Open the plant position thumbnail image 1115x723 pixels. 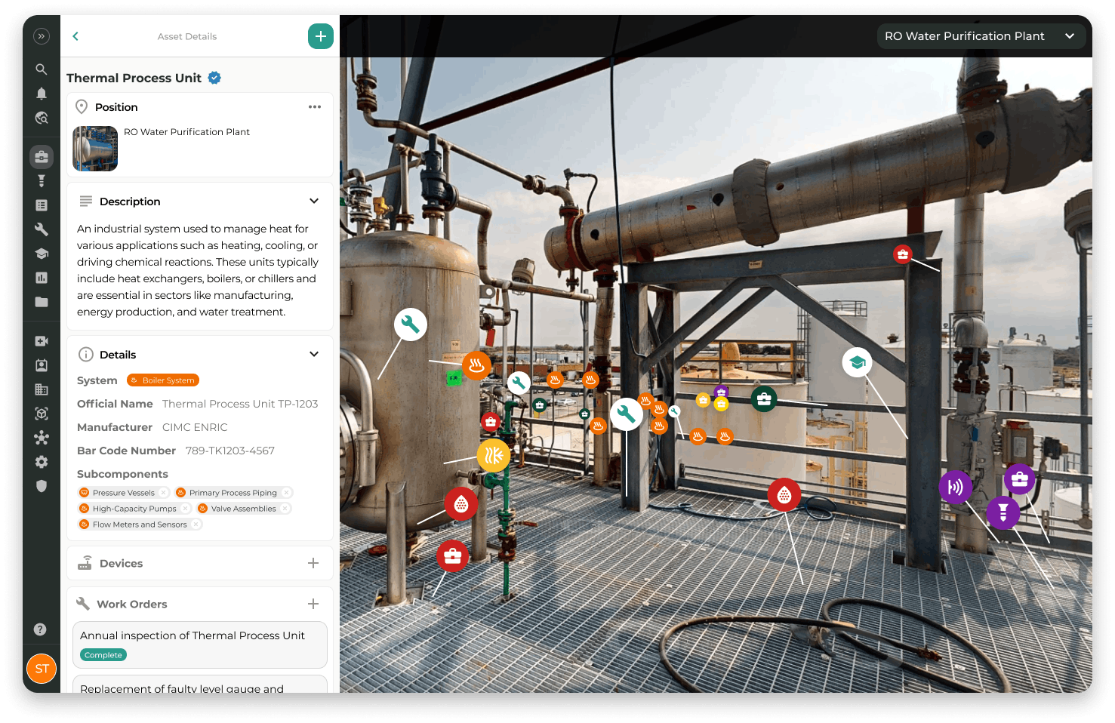click(x=95, y=149)
